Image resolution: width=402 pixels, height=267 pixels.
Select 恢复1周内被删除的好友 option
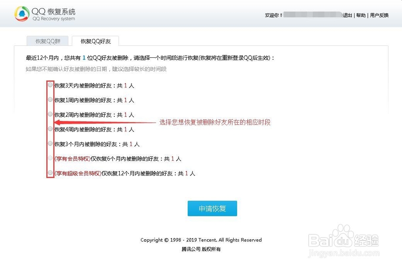(x=50, y=99)
